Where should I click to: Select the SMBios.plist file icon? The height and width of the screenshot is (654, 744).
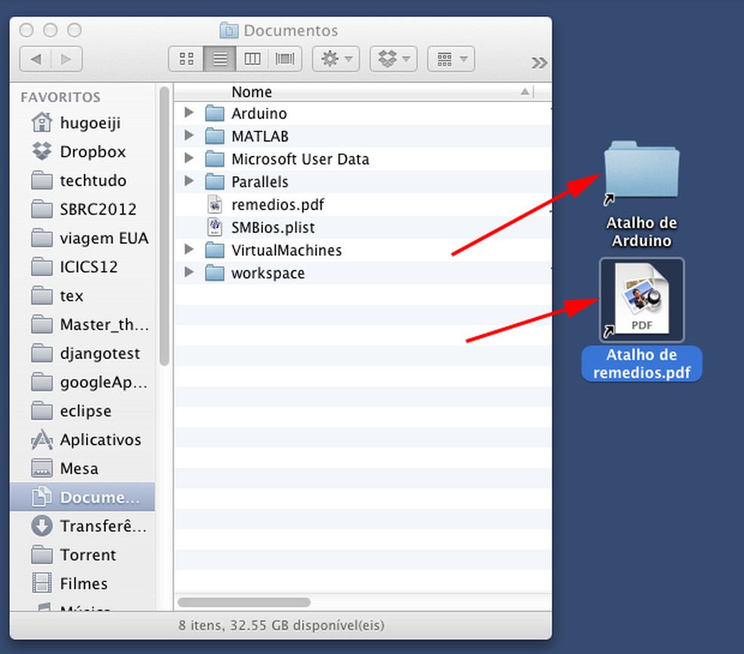(215, 227)
